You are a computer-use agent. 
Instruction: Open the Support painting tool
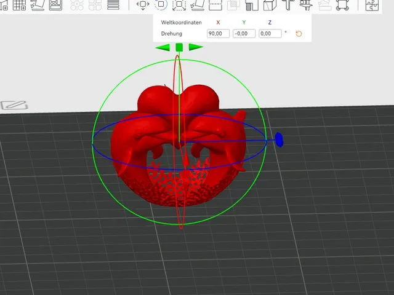[252, 5]
